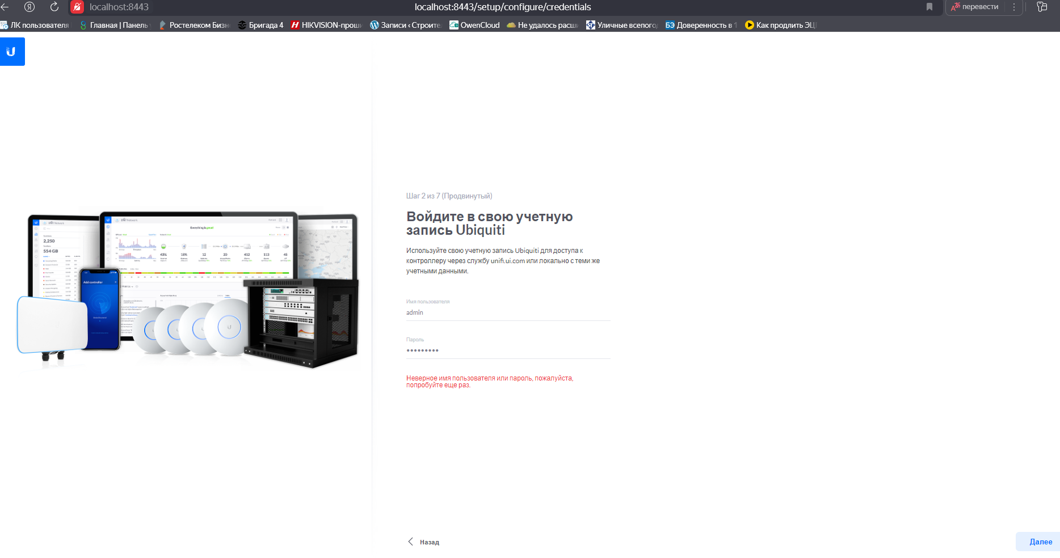
Task: Click the перевести translate button
Action: tap(974, 7)
